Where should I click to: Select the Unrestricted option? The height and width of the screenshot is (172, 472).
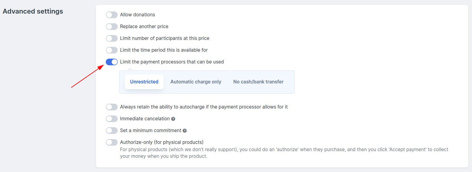click(144, 82)
